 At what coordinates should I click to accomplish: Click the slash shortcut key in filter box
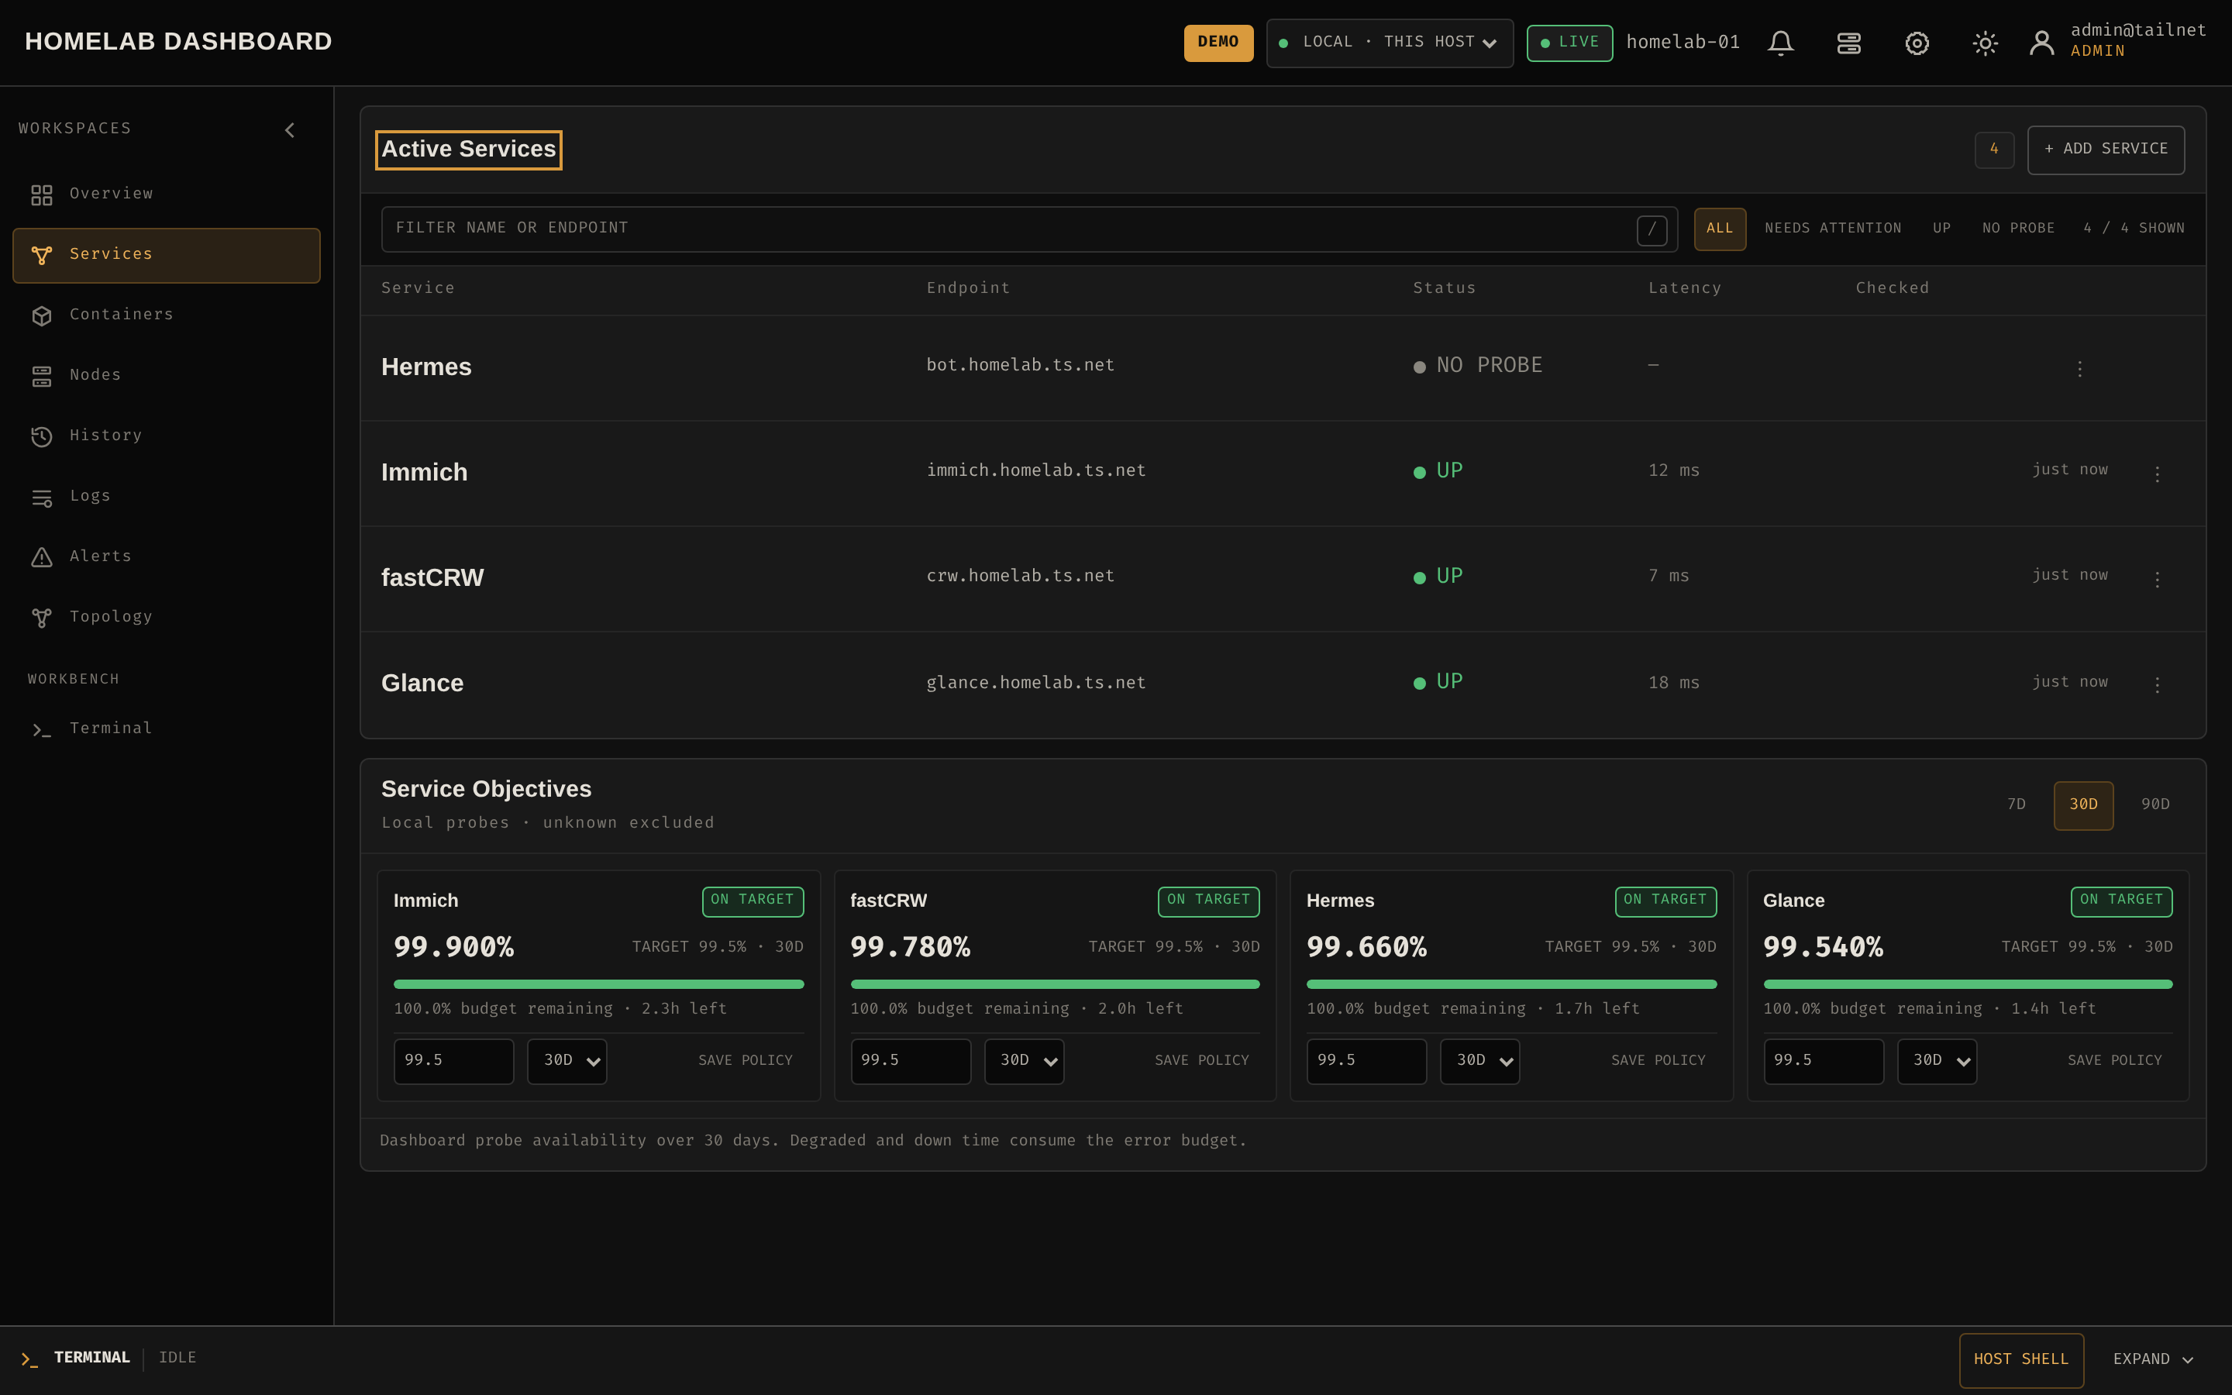click(x=1652, y=229)
